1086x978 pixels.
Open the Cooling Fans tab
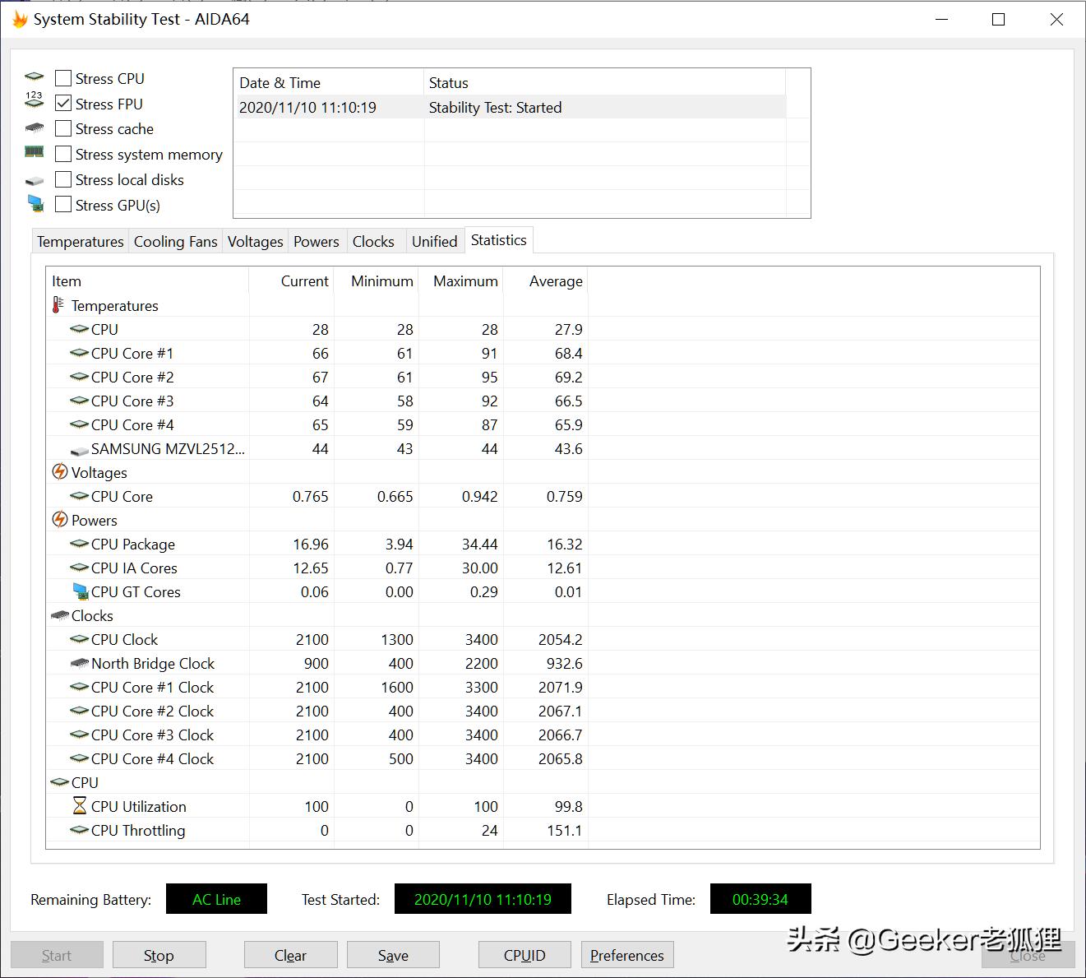[x=175, y=241]
